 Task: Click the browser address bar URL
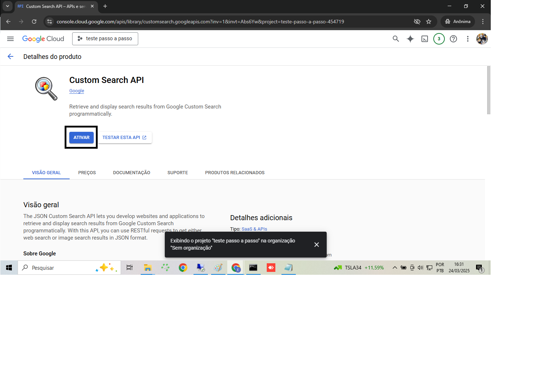click(x=200, y=22)
